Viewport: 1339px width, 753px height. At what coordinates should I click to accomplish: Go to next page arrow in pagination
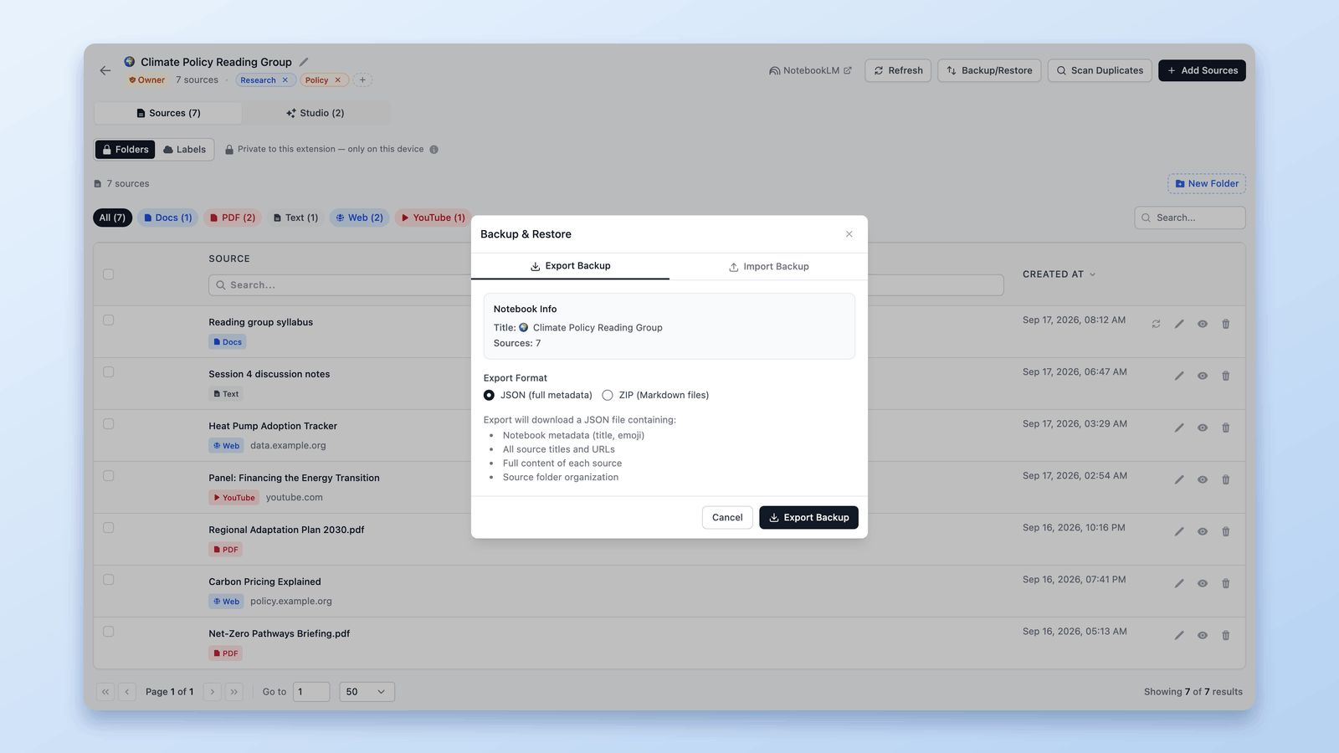213,692
